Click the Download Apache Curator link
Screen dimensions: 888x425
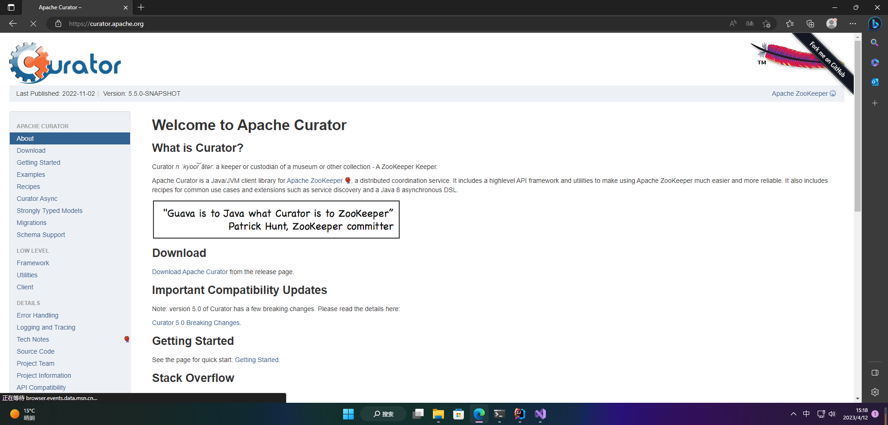190,272
